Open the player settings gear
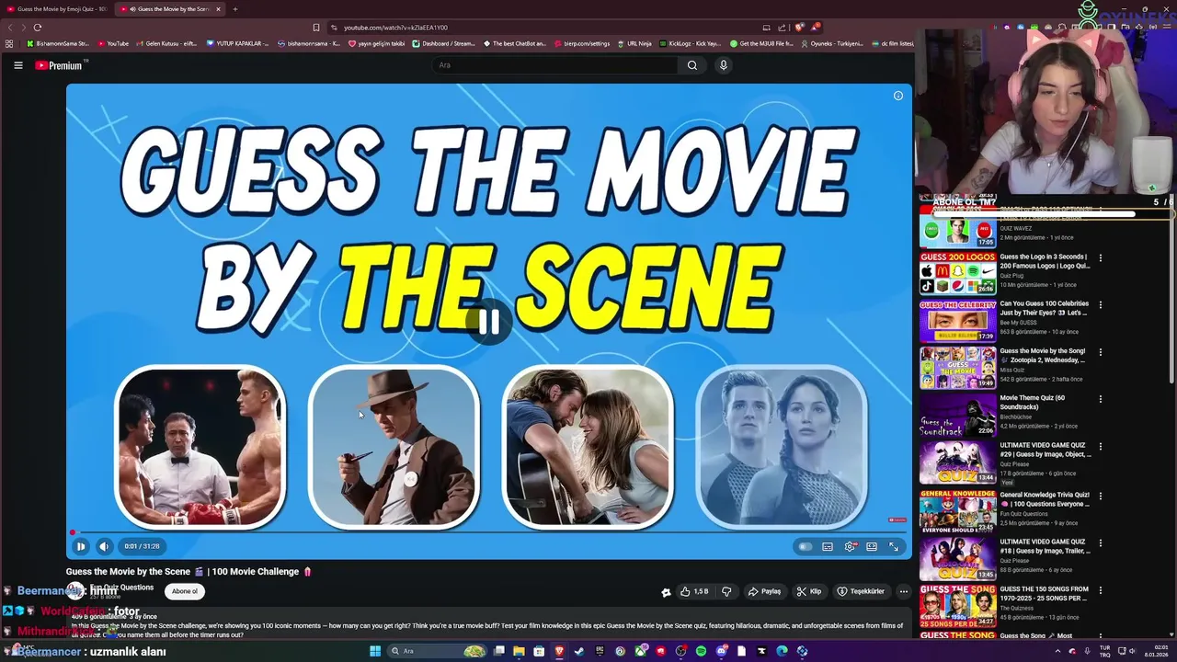The width and height of the screenshot is (1177, 662). tap(850, 547)
